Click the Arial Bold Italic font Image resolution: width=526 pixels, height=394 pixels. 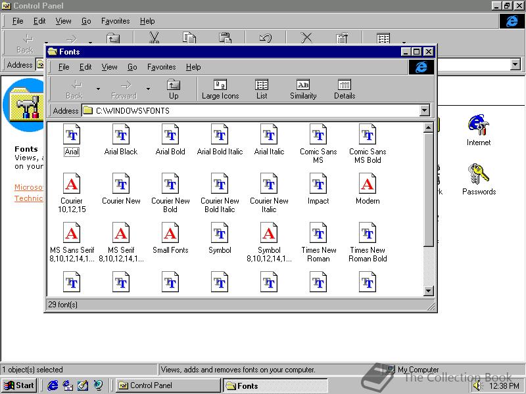coord(220,140)
